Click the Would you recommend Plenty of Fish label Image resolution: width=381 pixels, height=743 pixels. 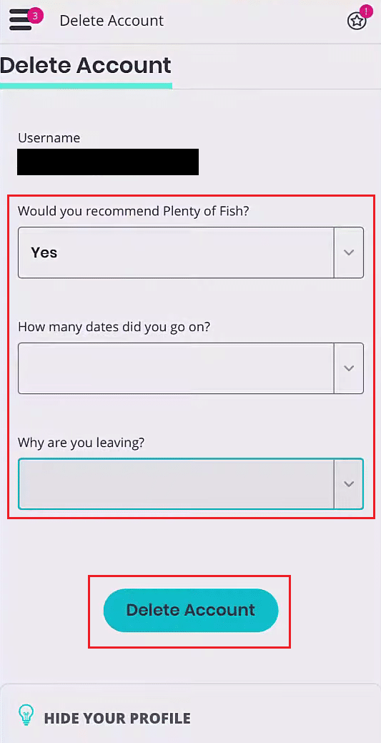tap(133, 211)
